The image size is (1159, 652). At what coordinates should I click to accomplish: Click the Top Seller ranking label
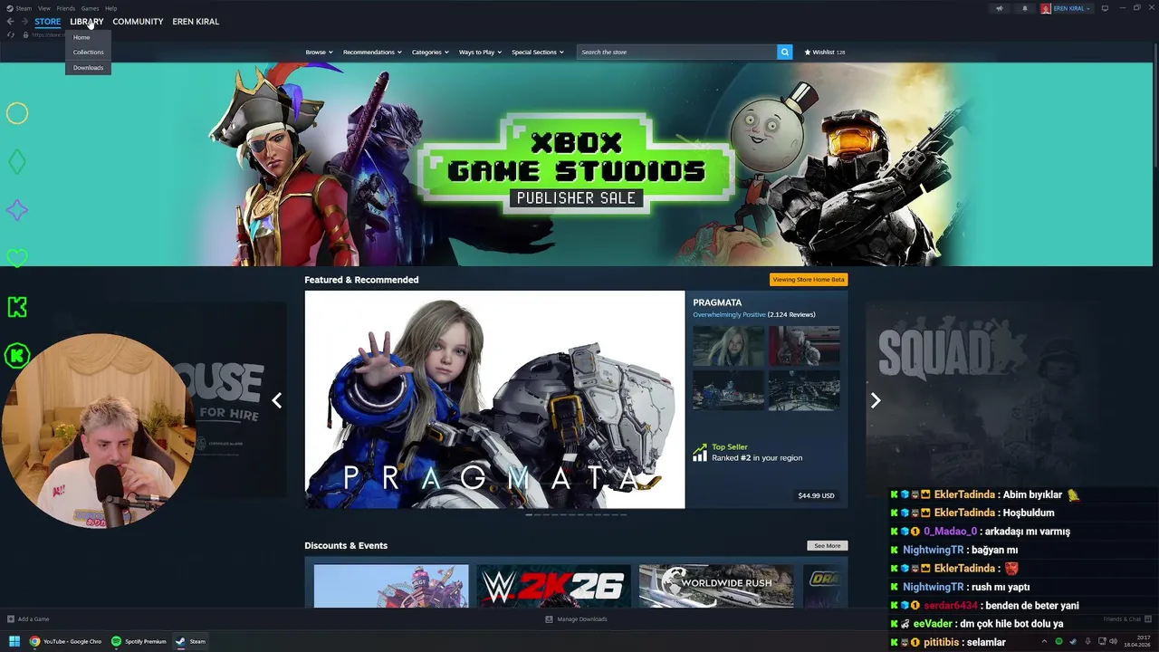coord(730,446)
